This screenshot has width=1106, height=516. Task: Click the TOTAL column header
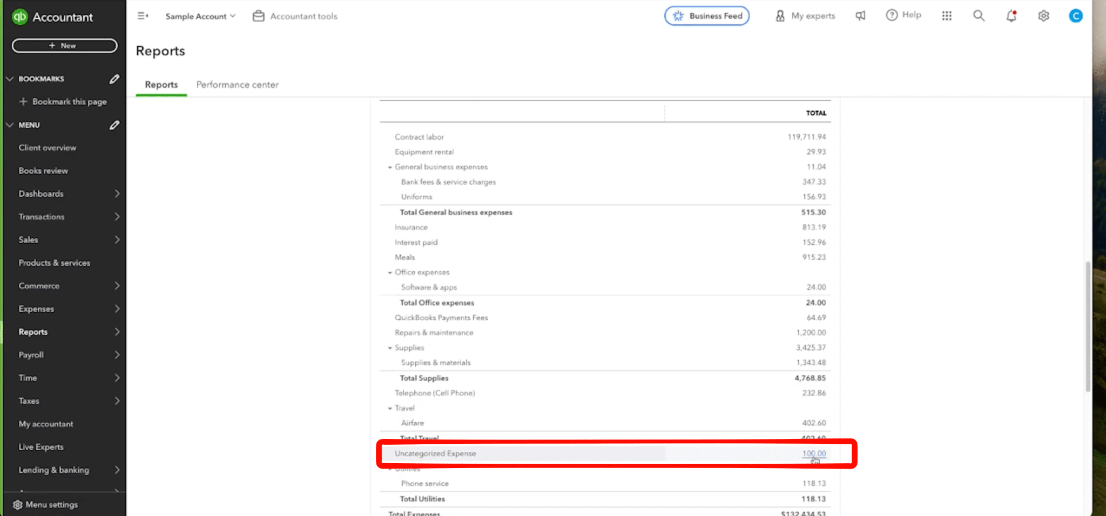point(816,113)
